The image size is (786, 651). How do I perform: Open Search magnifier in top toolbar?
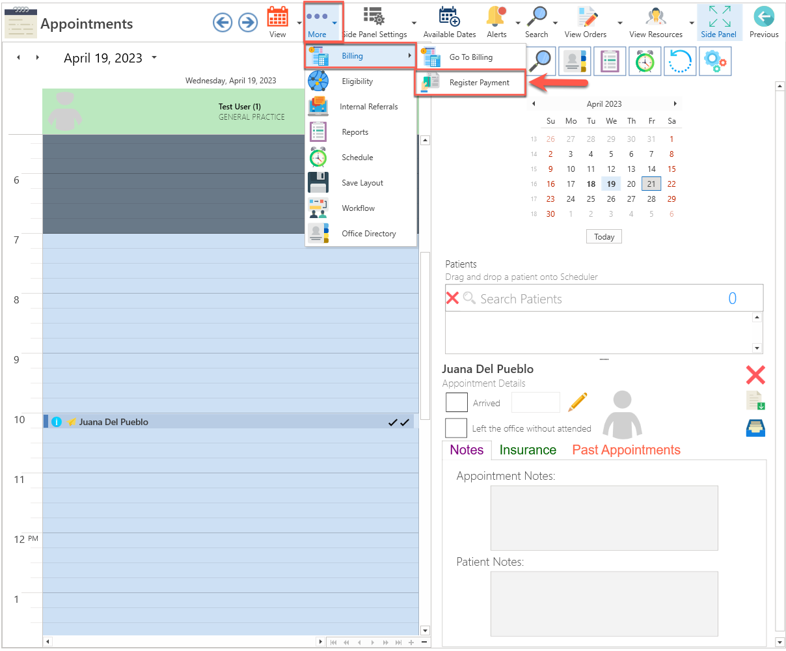(537, 23)
